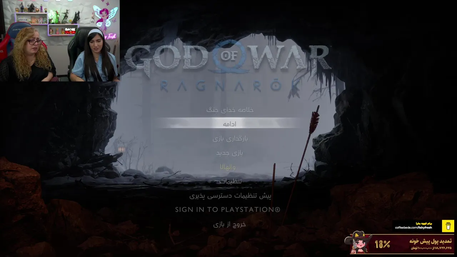The width and height of the screenshot is (457, 257).
Task: Start a new game with بازی جدید
Action: (230, 153)
